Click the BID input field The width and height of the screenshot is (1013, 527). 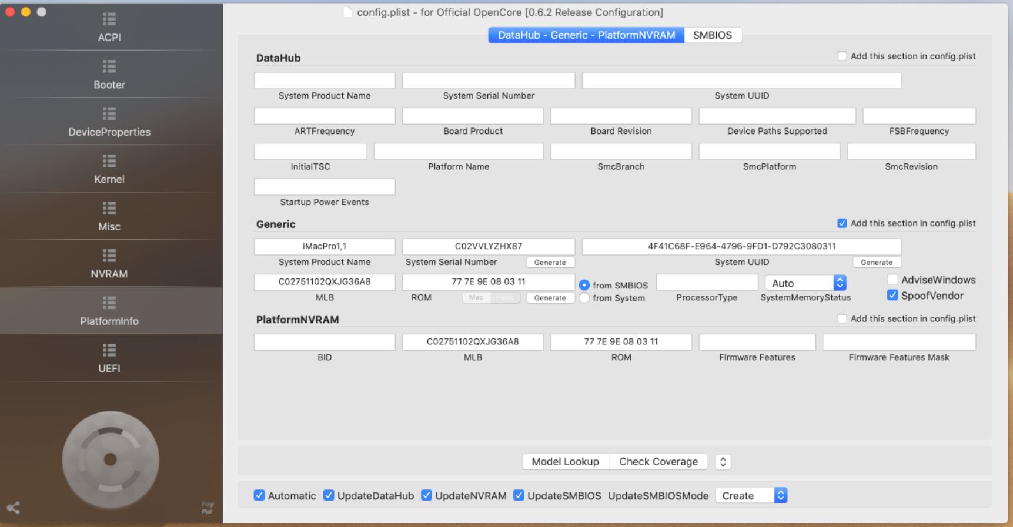coord(325,342)
